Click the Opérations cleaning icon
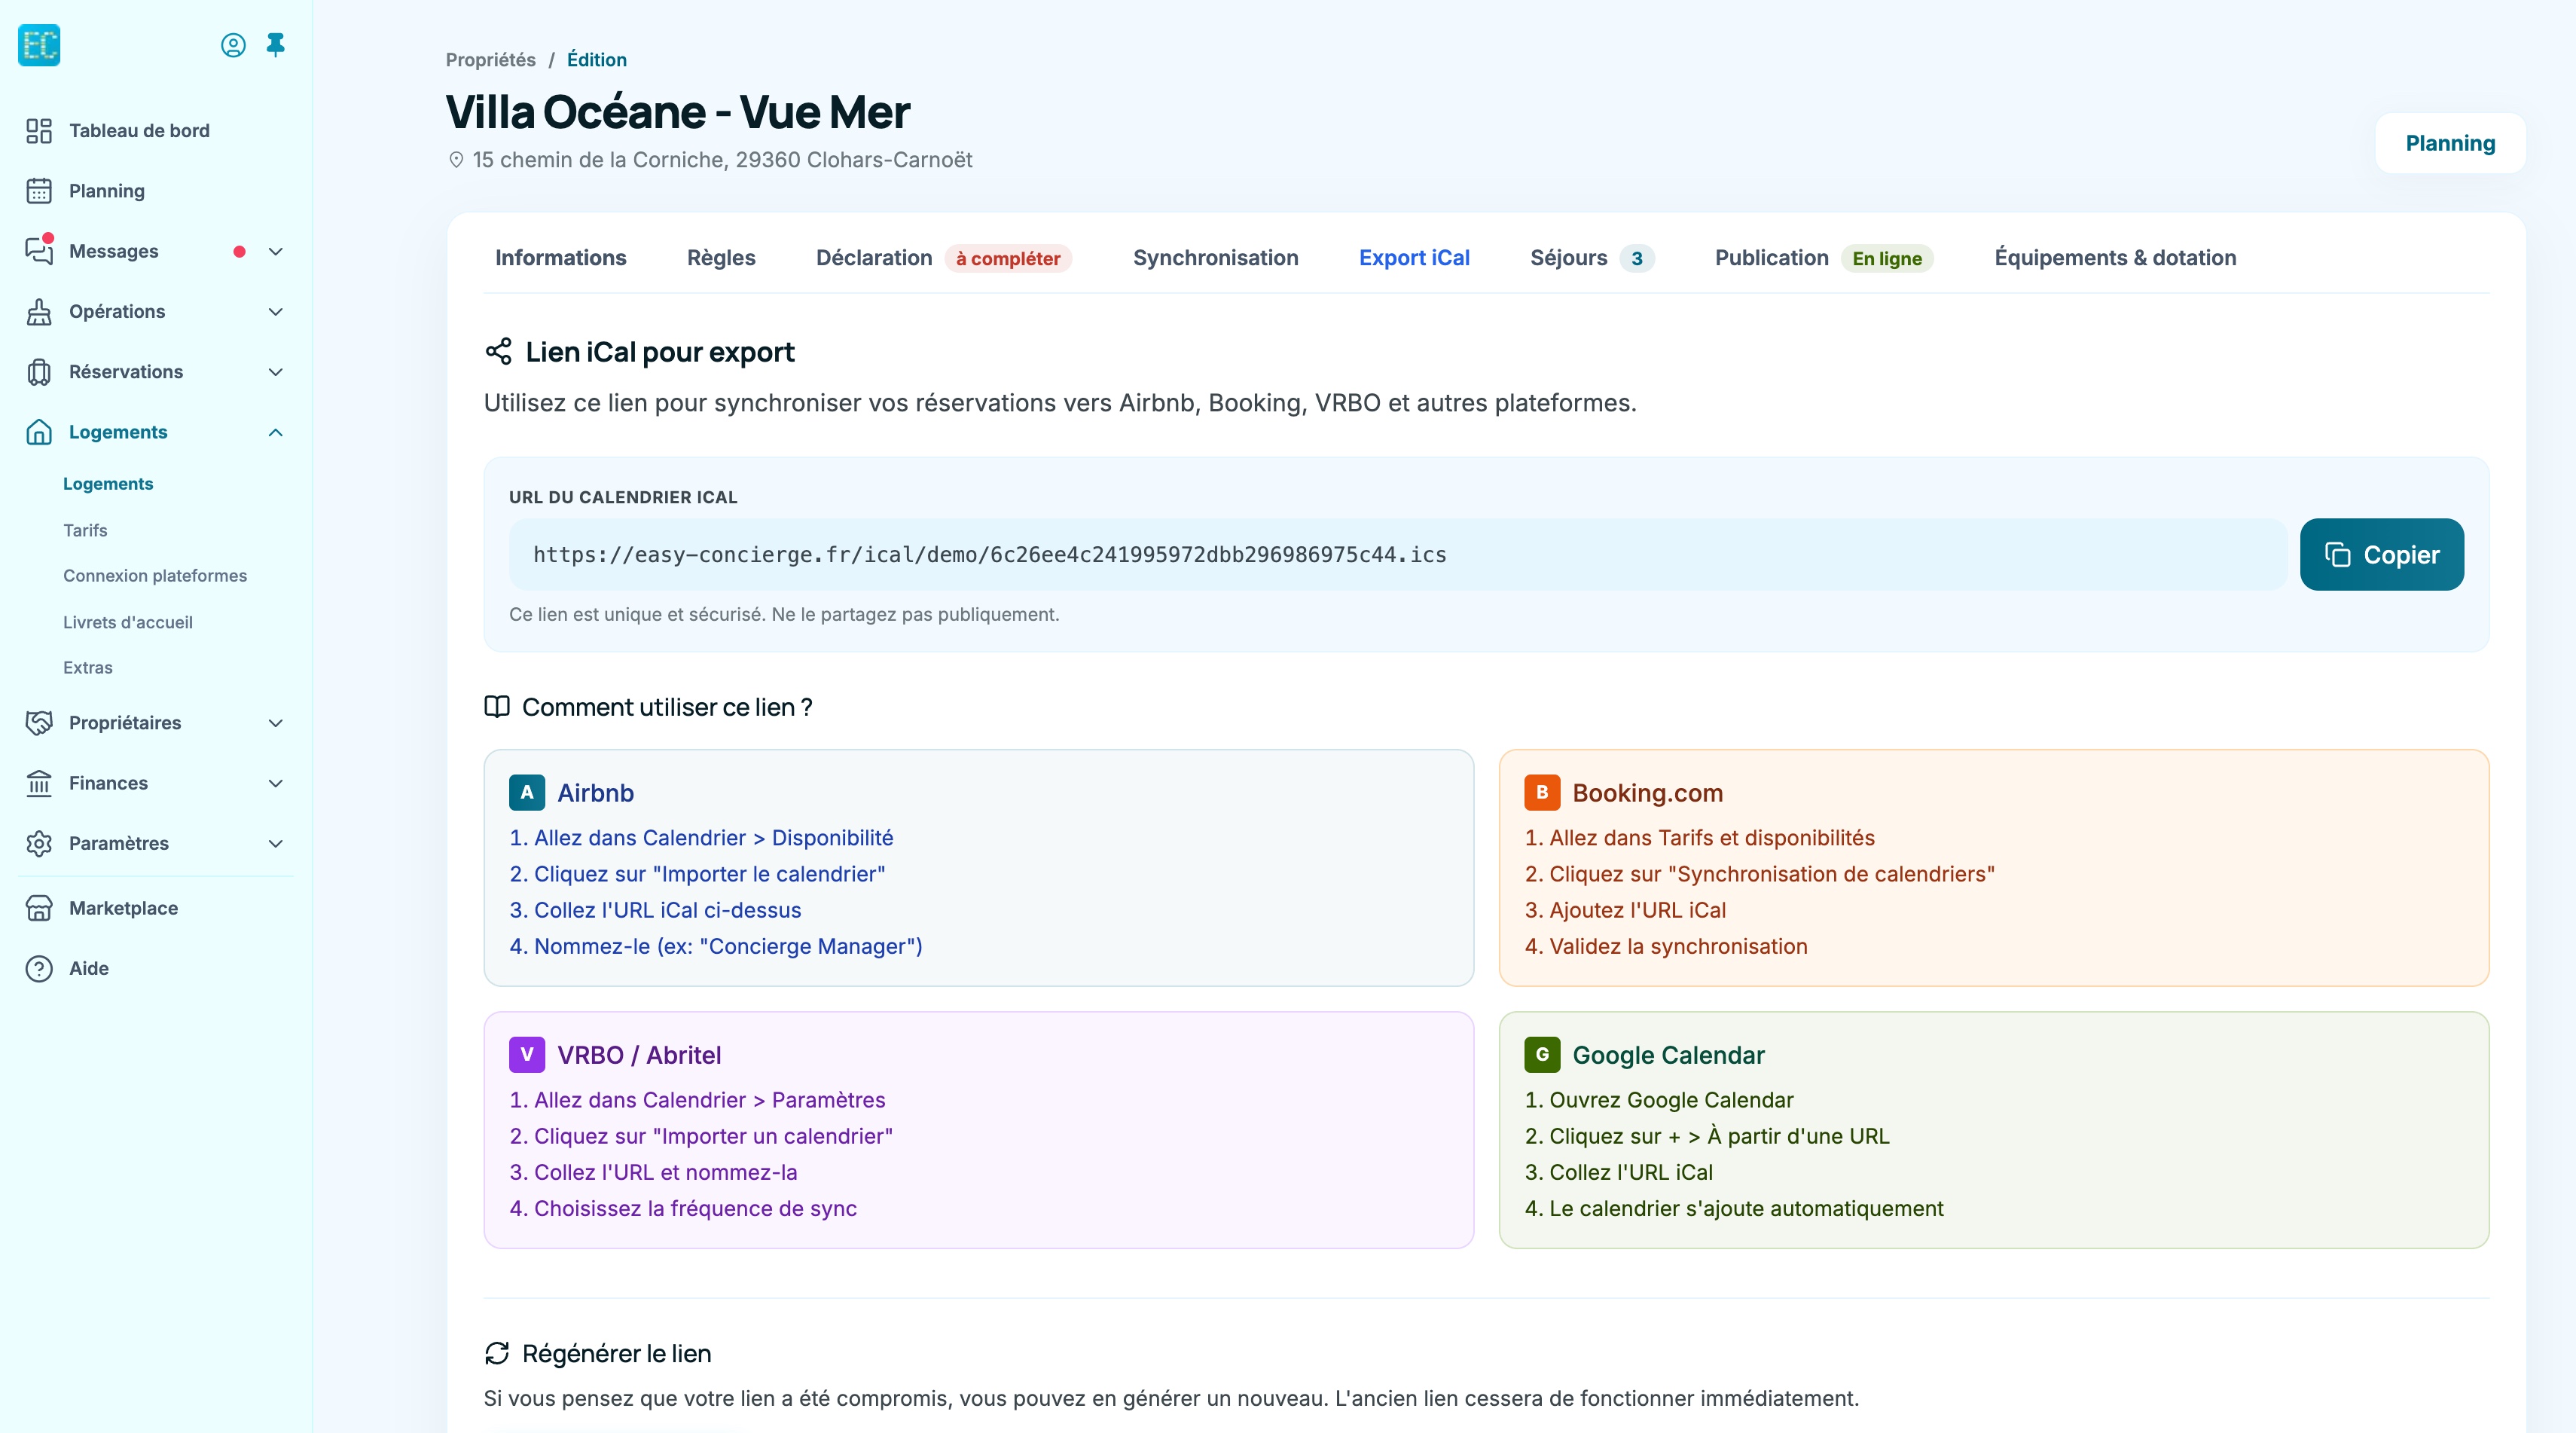 click(x=39, y=312)
